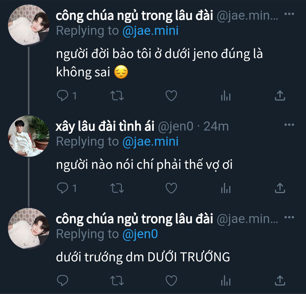Screen dimensions: 306x294
Task: Retweet the @jen0 reply
Action: tap(117, 188)
